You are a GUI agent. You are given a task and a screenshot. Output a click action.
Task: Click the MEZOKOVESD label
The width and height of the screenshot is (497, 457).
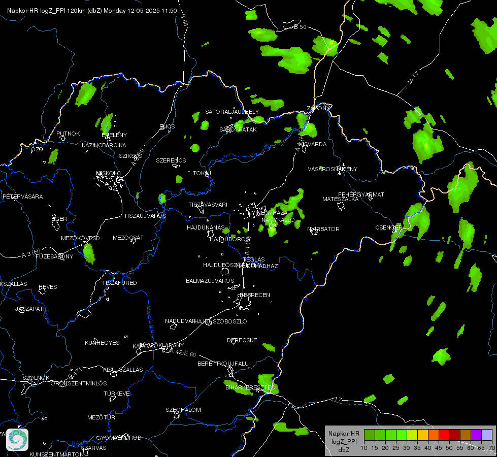(x=81, y=238)
